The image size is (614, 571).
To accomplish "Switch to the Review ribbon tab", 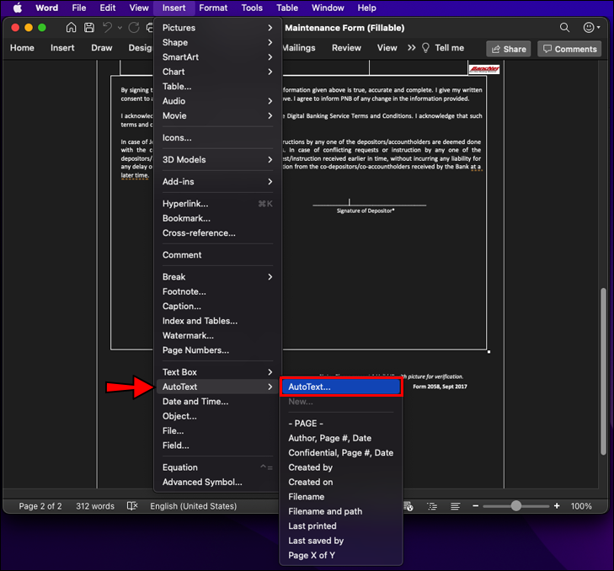I will tap(346, 48).
